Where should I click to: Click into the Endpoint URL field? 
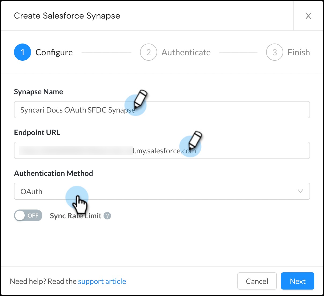point(241,150)
